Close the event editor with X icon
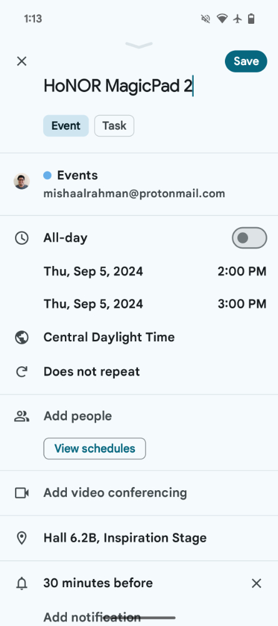Screen dimensions: 278x626 (21, 61)
